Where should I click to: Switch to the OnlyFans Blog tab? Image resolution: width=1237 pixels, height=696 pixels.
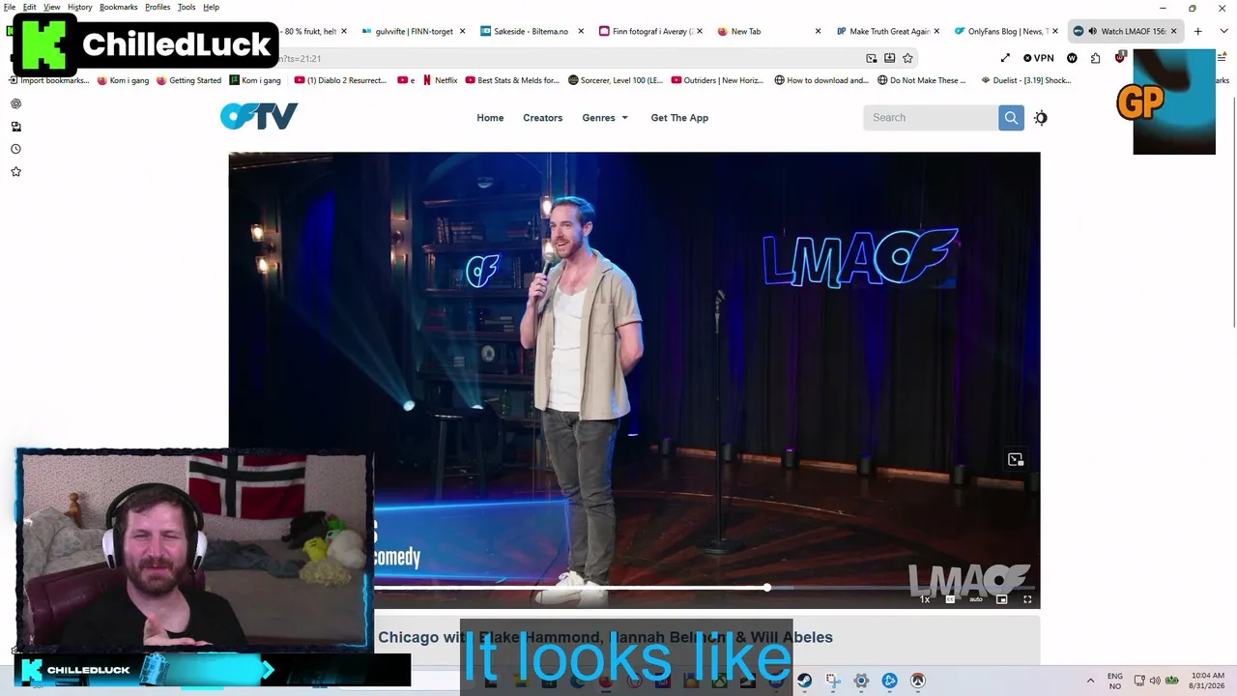[1007, 31]
